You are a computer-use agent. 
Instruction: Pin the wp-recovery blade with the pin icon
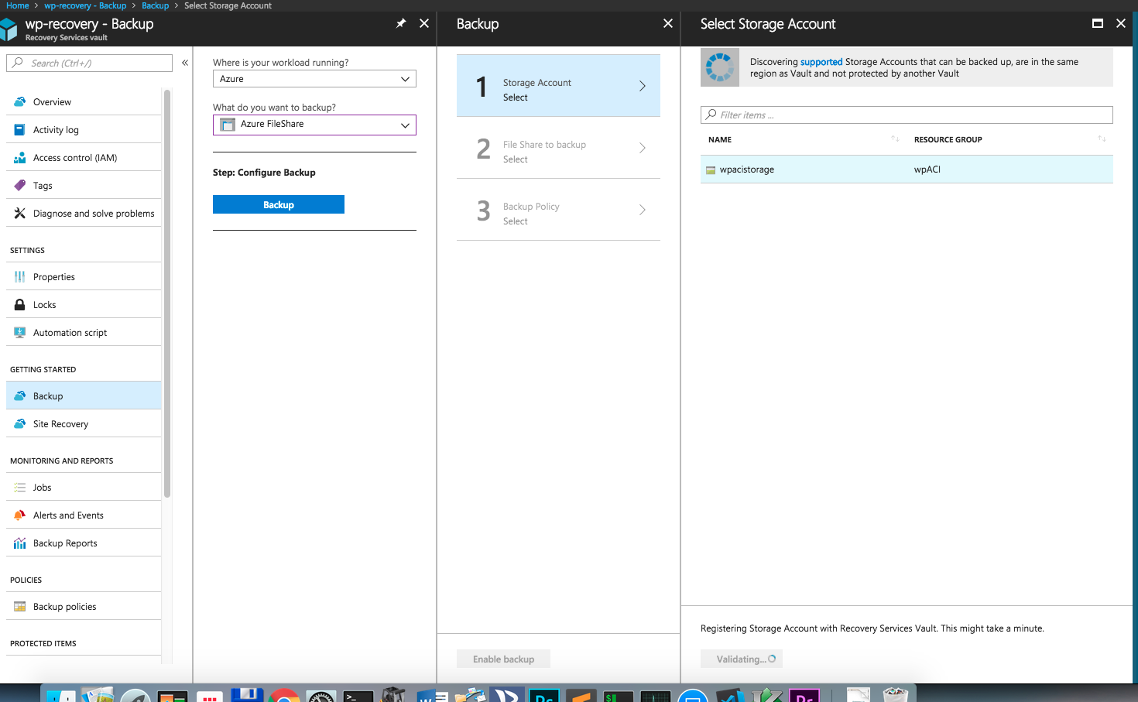[401, 23]
